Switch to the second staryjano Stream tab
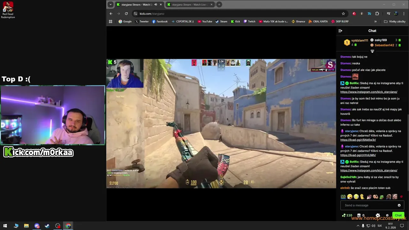Screen dimensions: 409x230 coord(190,4)
